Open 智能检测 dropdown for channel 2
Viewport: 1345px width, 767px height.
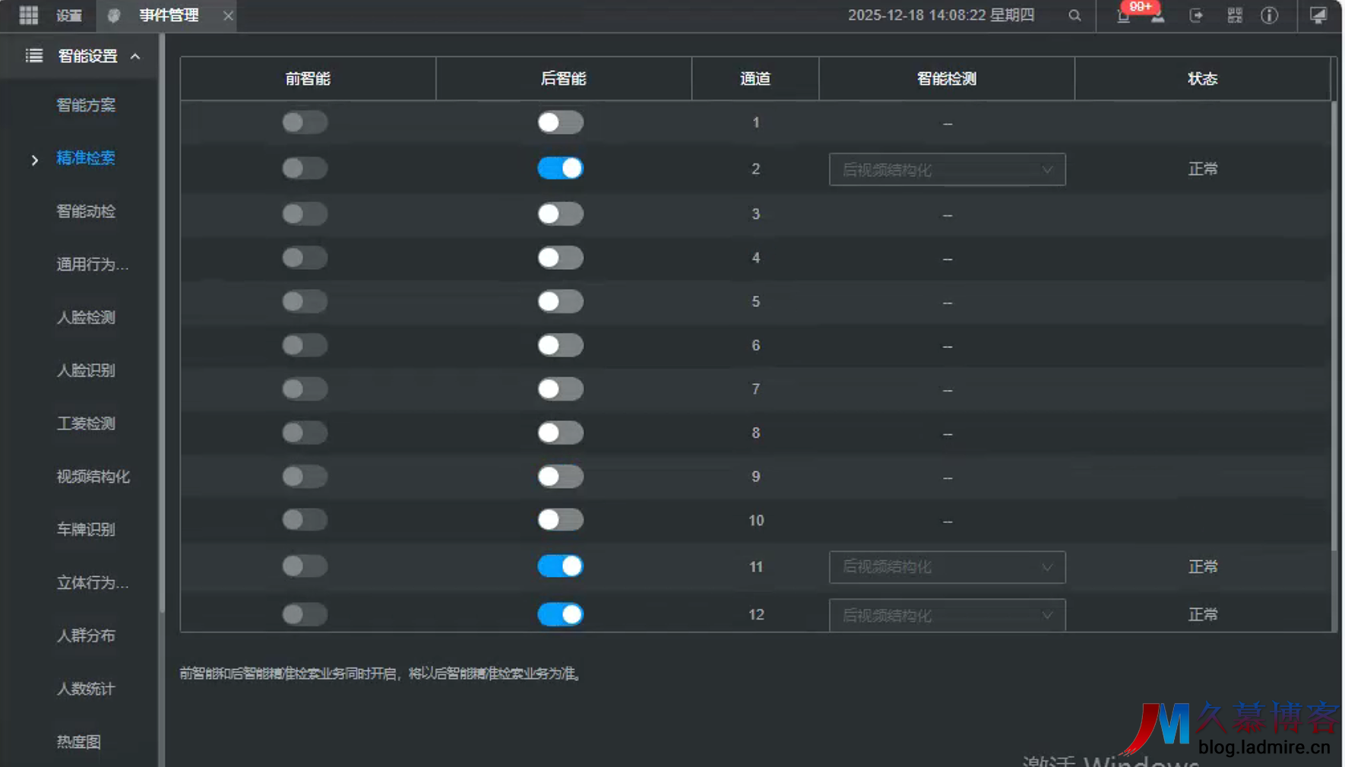pos(947,170)
